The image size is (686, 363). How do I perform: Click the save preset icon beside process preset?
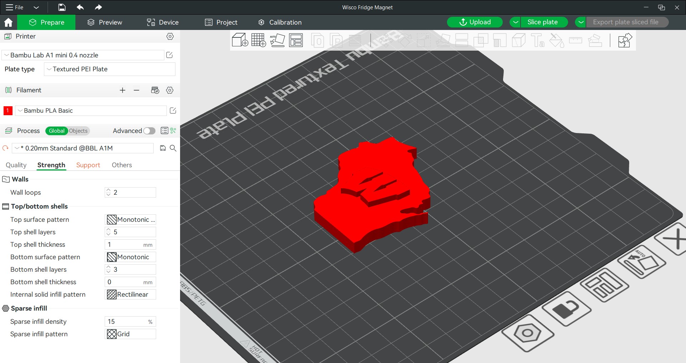[163, 148]
